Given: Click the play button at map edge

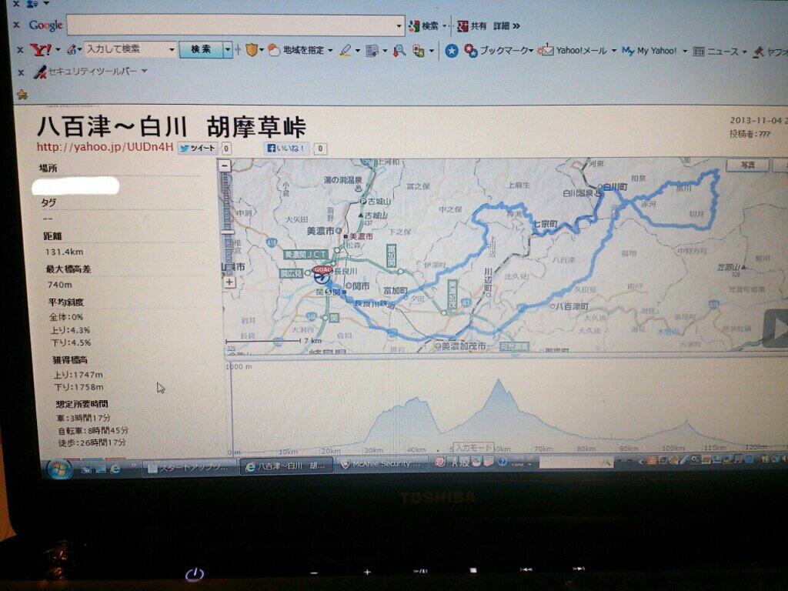Looking at the screenshot, I should tap(776, 329).
